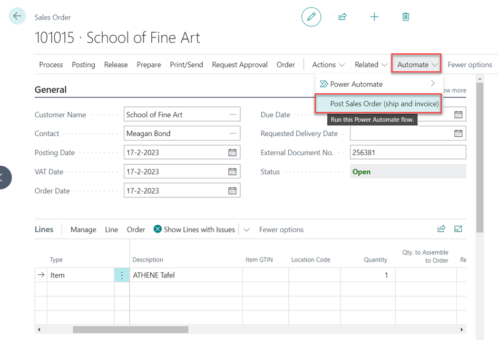Expand the Lines actions overflow chevron
This screenshot has width=498, height=340.
point(247,229)
